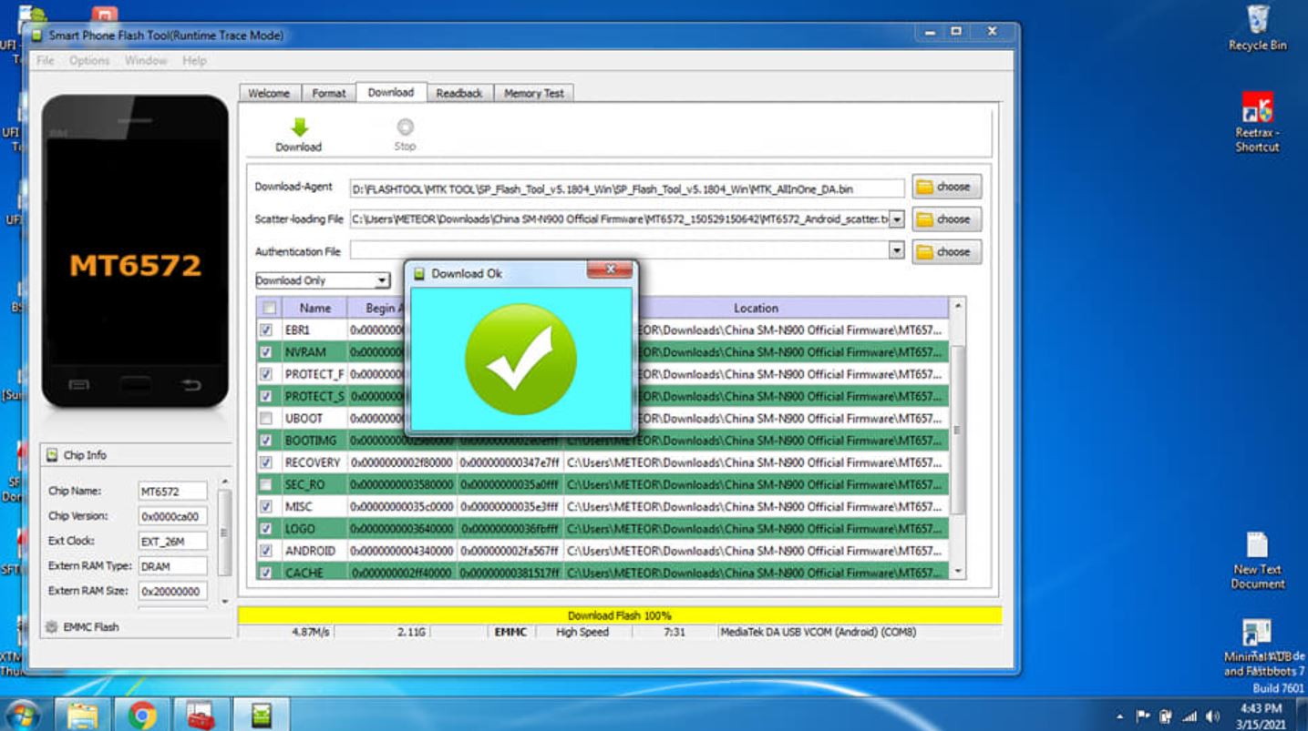Click choose button for Scatter-loading File

pos(946,219)
